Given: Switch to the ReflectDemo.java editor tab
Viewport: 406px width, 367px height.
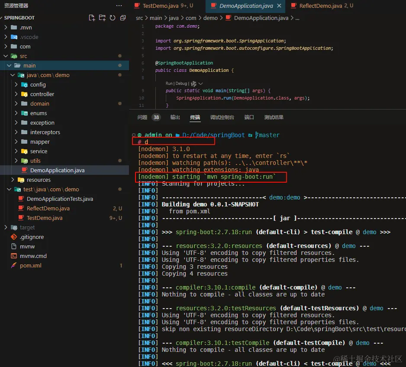Looking at the screenshot, I should (322, 6).
